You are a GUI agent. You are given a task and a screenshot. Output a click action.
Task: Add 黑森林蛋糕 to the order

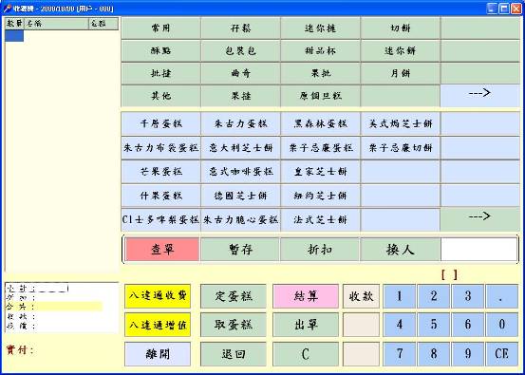click(x=320, y=123)
